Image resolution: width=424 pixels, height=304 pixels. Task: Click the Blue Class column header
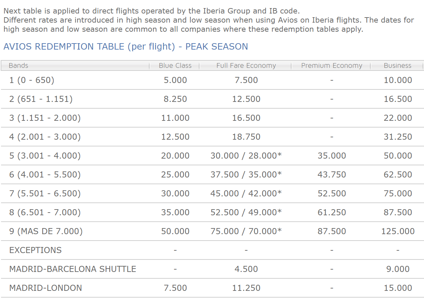(x=175, y=65)
